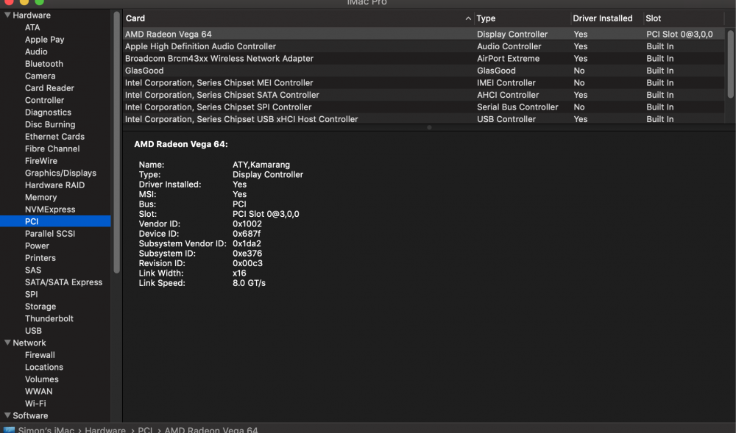Select Wi-Fi under Network
Image resolution: width=736 pixels, height=433 pixels.
(35, 404)
